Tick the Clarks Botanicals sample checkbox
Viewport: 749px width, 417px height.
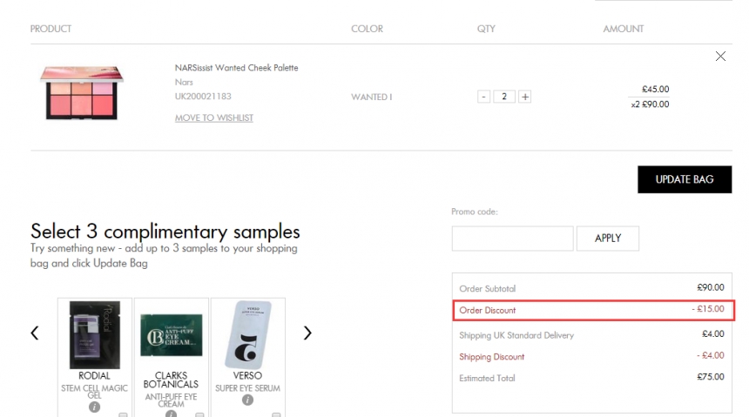click(199, 414)
